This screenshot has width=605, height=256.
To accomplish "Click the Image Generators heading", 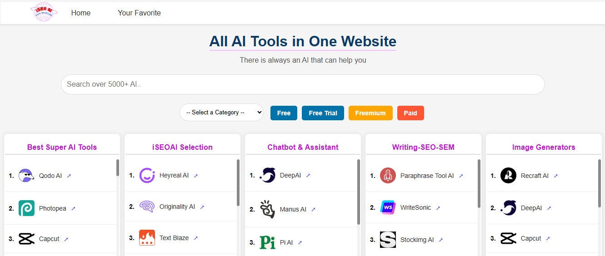I will click(544, 147).
